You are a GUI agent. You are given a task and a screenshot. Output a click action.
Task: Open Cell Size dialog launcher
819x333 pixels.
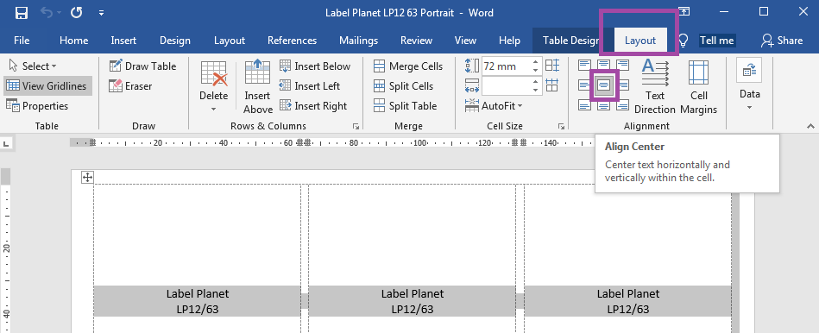(x=561, y=126)
